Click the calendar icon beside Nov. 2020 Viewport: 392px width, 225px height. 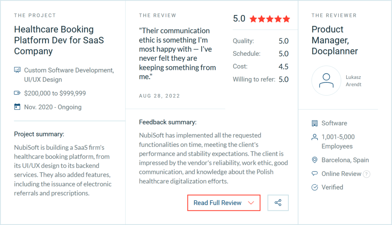click(17, 107)
